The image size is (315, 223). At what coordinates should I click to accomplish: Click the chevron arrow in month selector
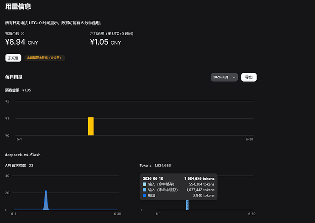(234, 77)
